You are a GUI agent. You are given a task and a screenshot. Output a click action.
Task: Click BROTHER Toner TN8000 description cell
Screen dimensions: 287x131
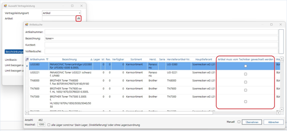(71, 82)
